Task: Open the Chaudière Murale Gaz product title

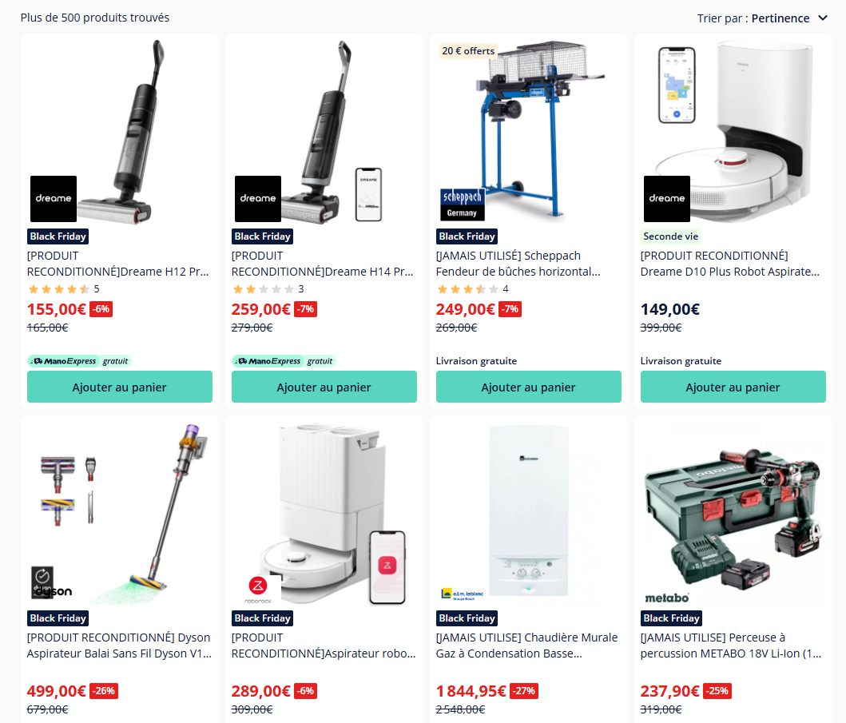Action: [526, 646]
